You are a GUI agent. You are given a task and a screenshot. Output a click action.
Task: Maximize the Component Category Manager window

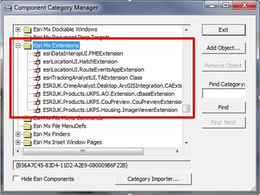coord(226,5)
